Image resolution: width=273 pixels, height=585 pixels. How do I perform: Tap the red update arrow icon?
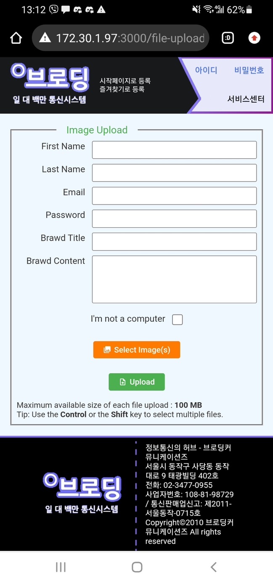pos(254,38)
